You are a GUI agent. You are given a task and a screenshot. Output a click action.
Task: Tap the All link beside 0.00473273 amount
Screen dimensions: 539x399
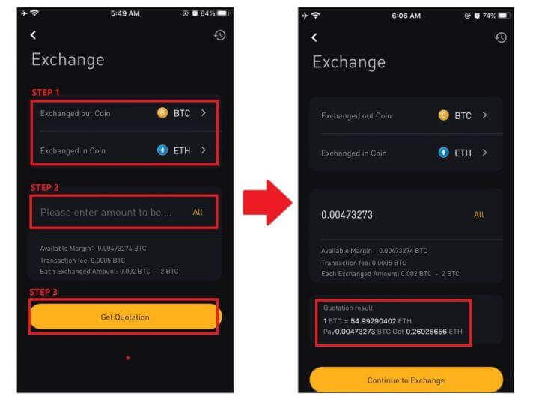click(479, 215)
